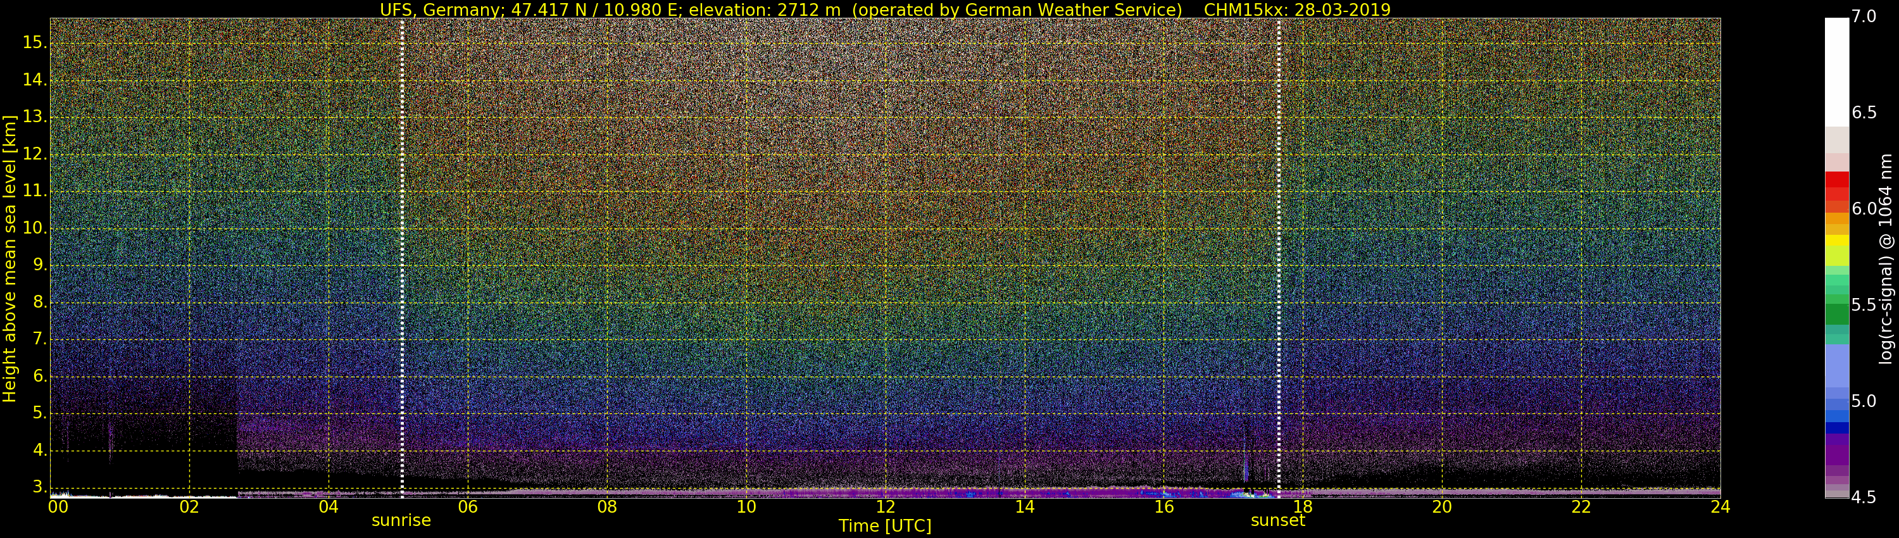Click the time axis tick label 08
The height and width of the screenshot is (538, 1899).
tap(606, 507)
